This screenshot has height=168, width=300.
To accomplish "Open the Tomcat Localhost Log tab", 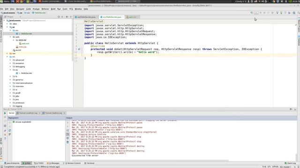I will point(28,113).
